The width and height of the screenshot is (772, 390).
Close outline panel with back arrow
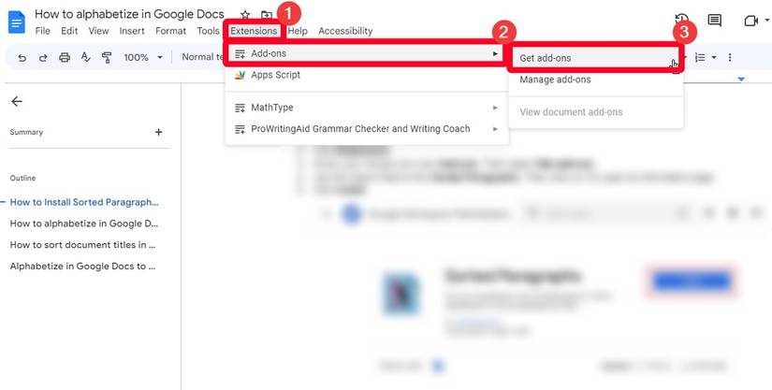point(17,101)
